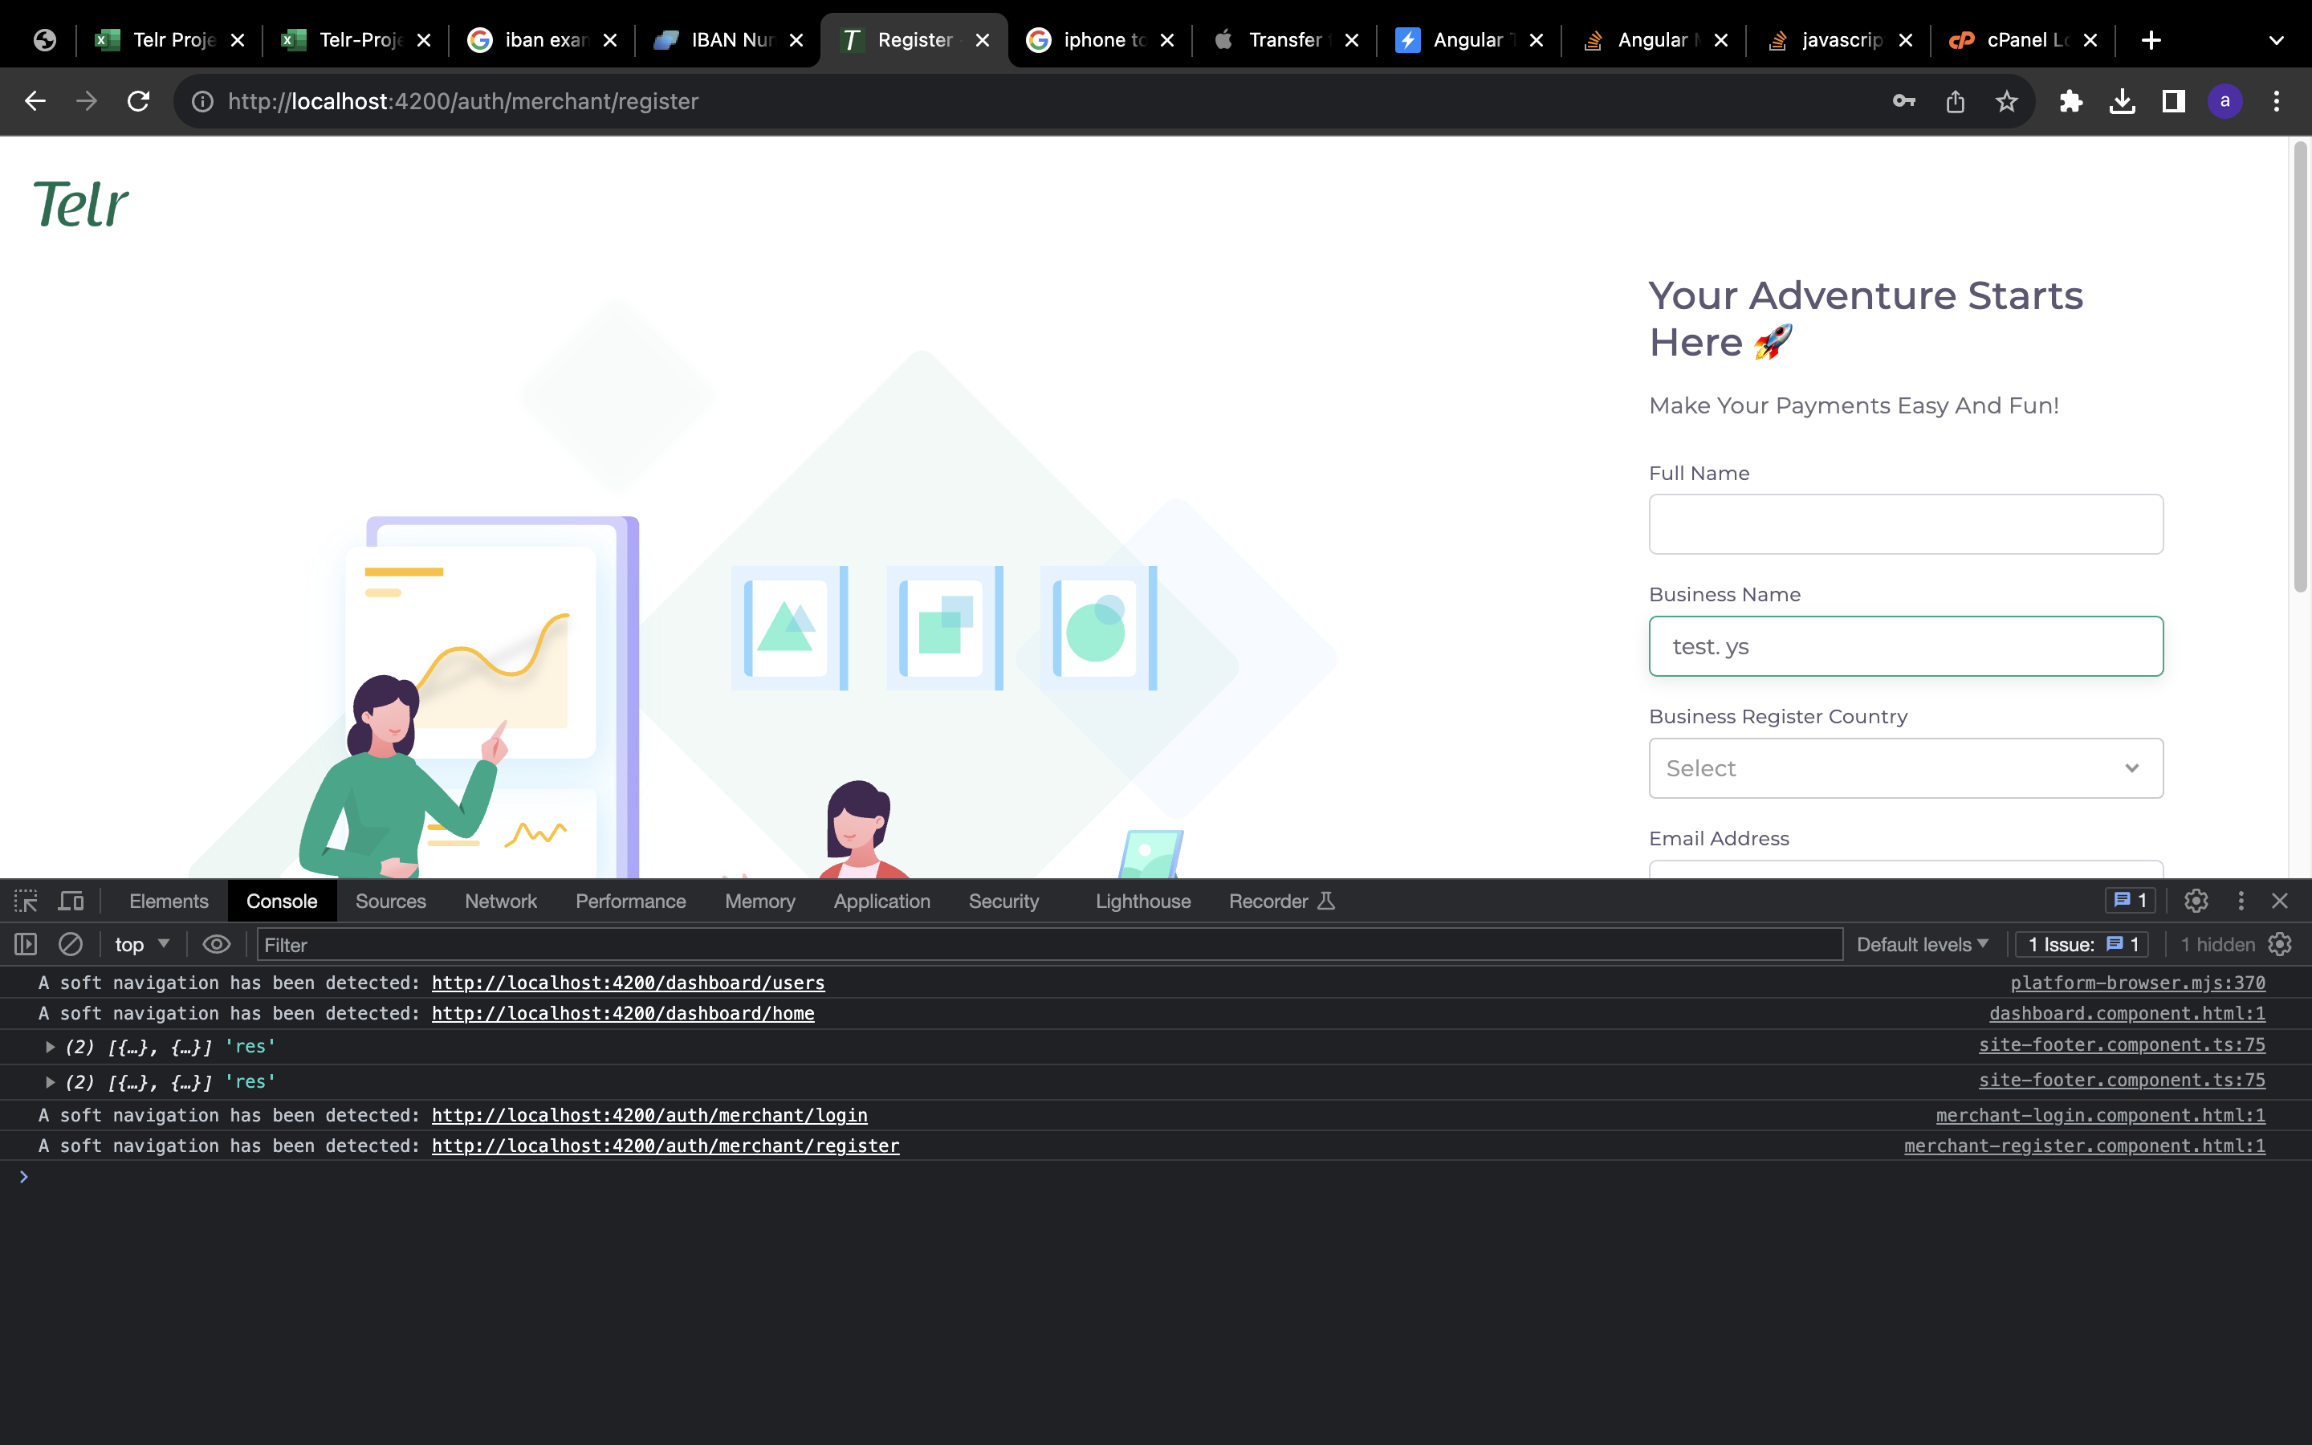The height and width of the screenshot is (1445, 2312).
Task: Open the tab search chevron dropdown
Action: pos(2277,40)
